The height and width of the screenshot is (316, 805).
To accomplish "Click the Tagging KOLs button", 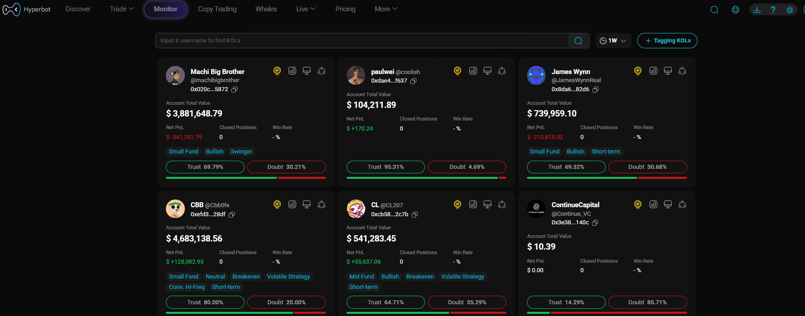I will tap(667, 41).
